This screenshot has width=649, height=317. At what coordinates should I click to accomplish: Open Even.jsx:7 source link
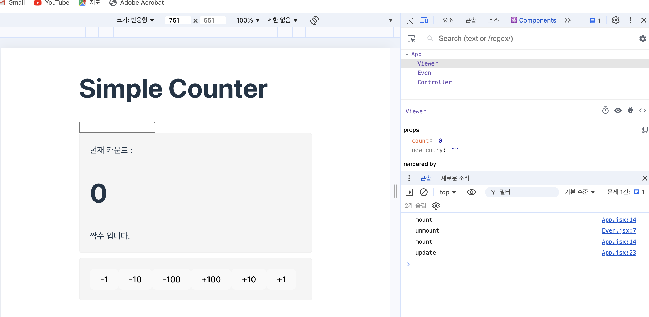point(619,231)
